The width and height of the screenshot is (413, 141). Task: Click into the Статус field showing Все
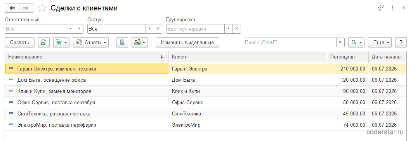click(116, 29)
